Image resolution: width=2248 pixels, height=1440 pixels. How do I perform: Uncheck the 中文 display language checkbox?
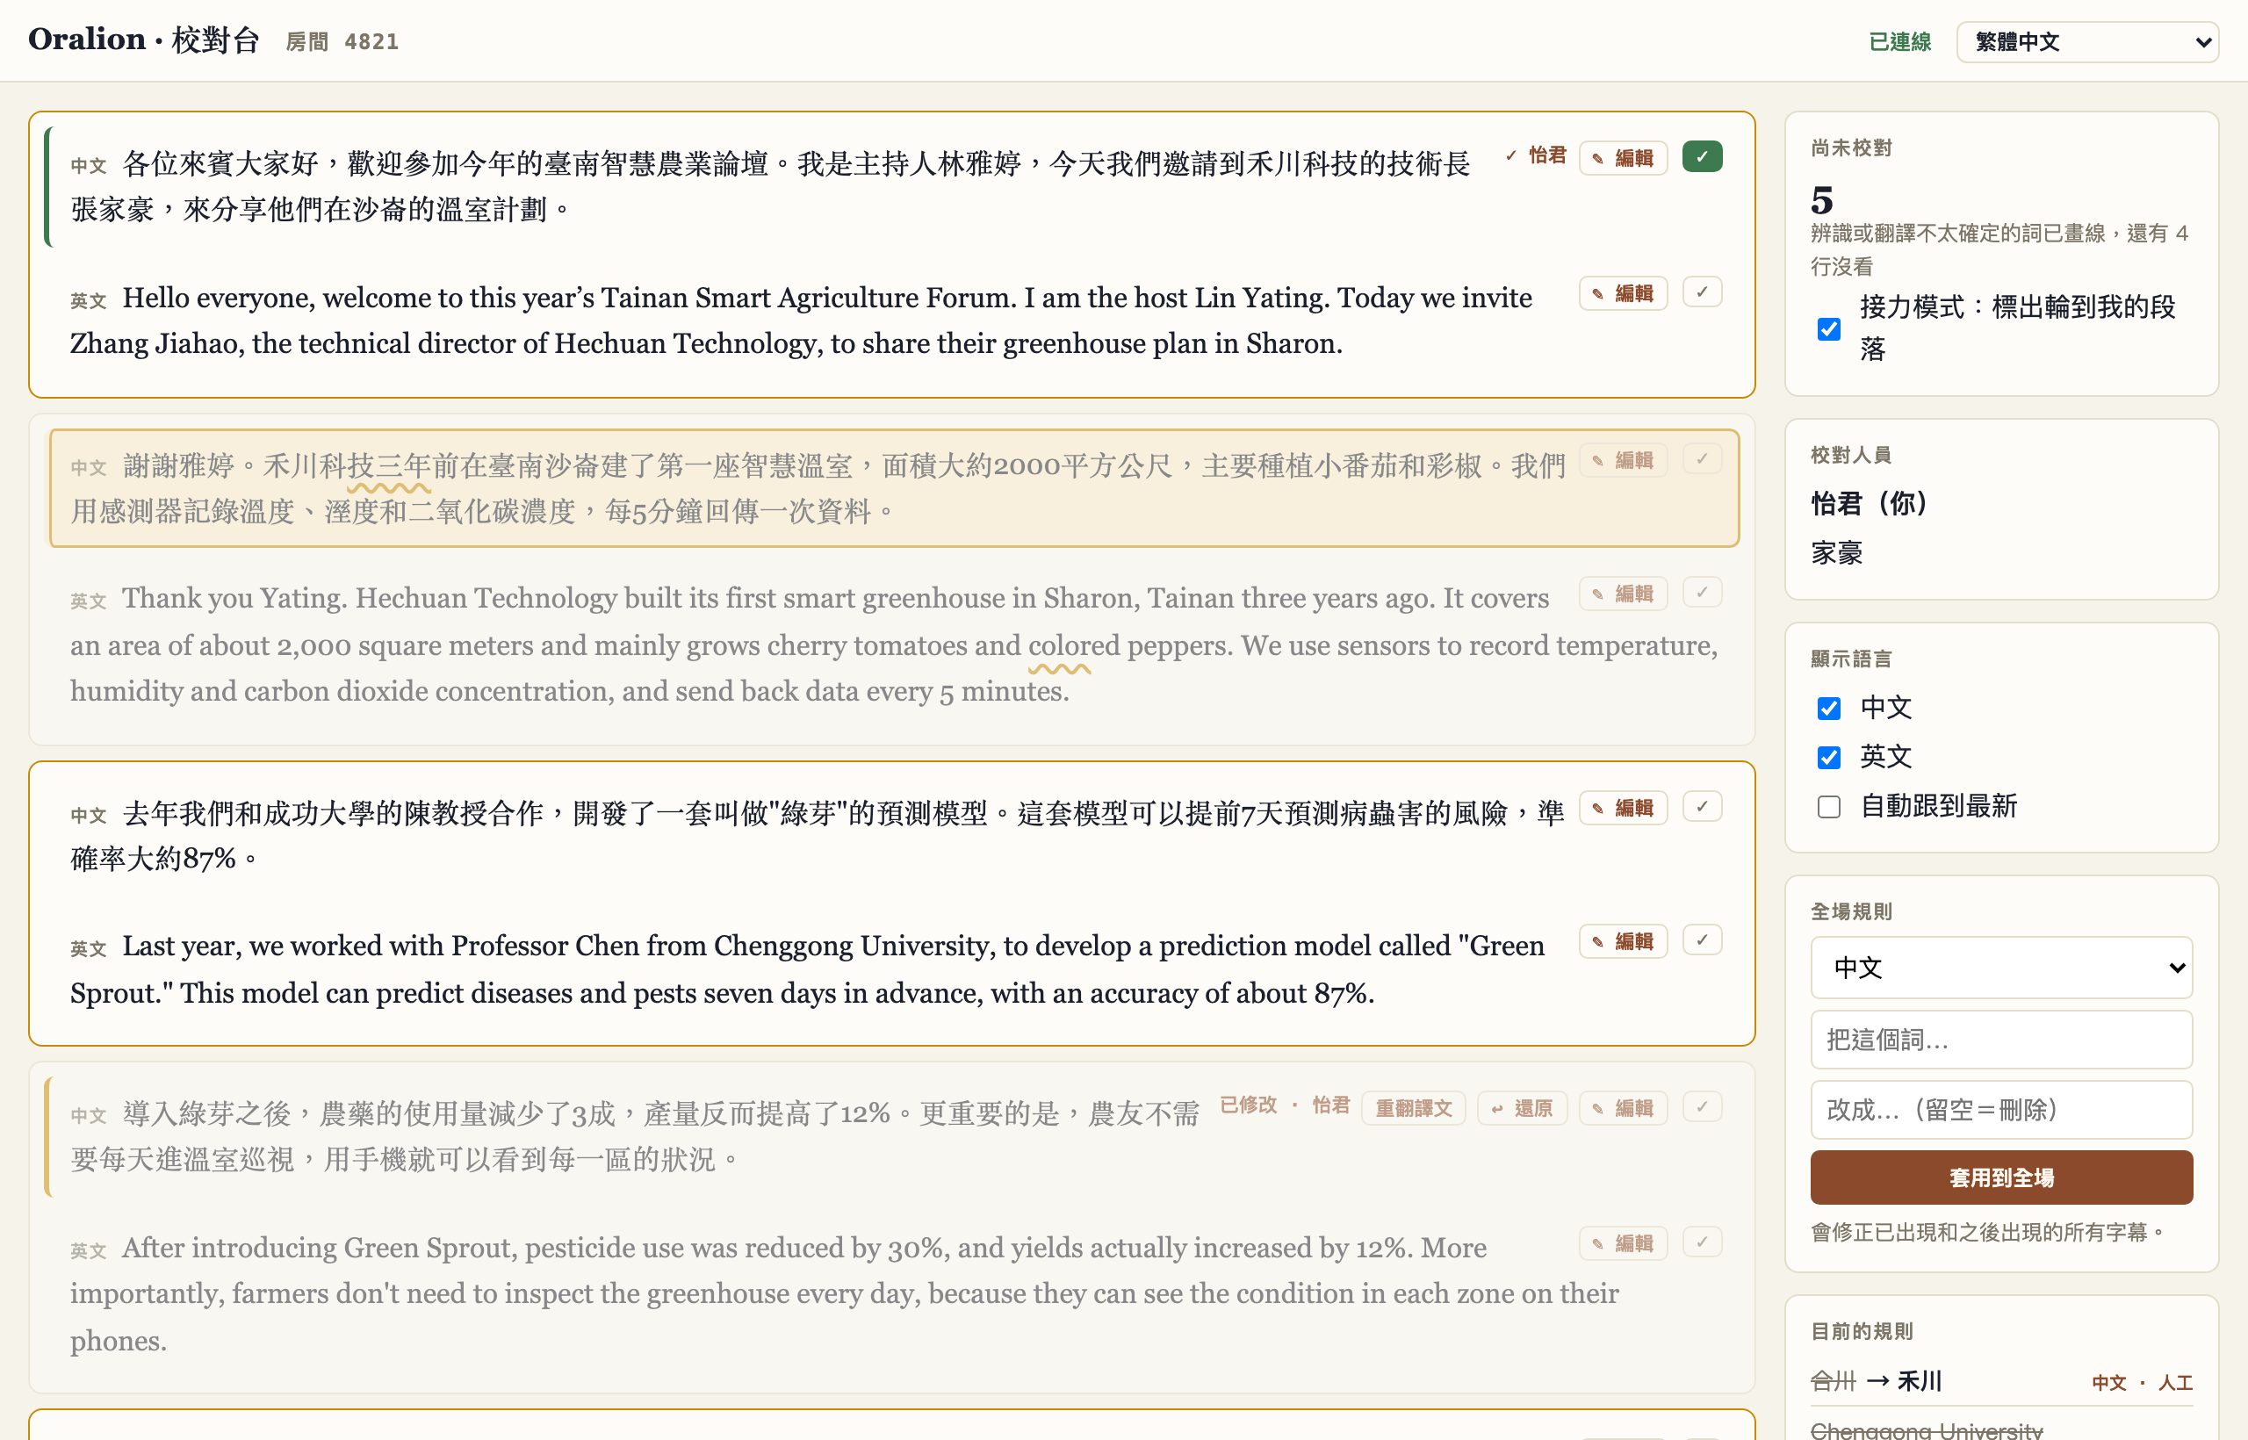[x=1829, y=709]
